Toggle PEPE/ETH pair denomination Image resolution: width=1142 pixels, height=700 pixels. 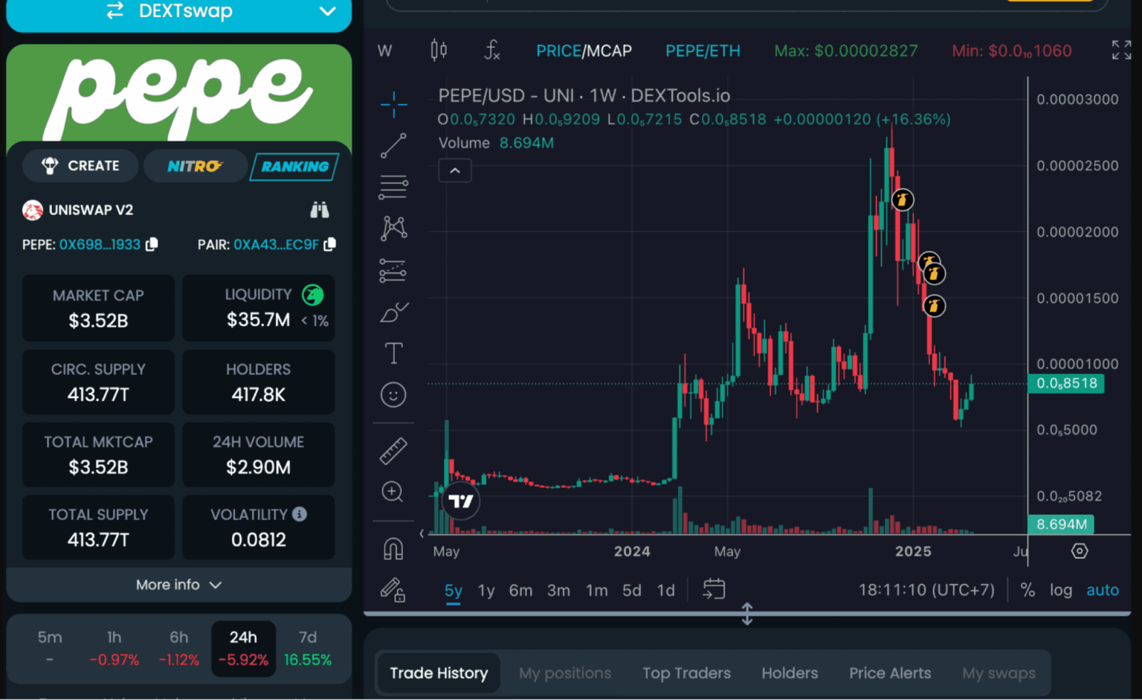point(703,51)
